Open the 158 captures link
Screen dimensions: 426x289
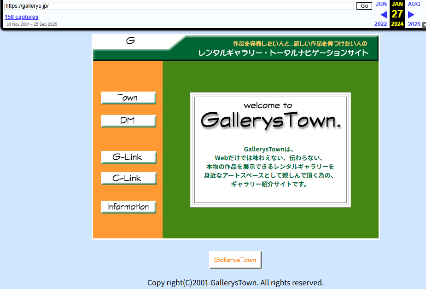point(22,17)
